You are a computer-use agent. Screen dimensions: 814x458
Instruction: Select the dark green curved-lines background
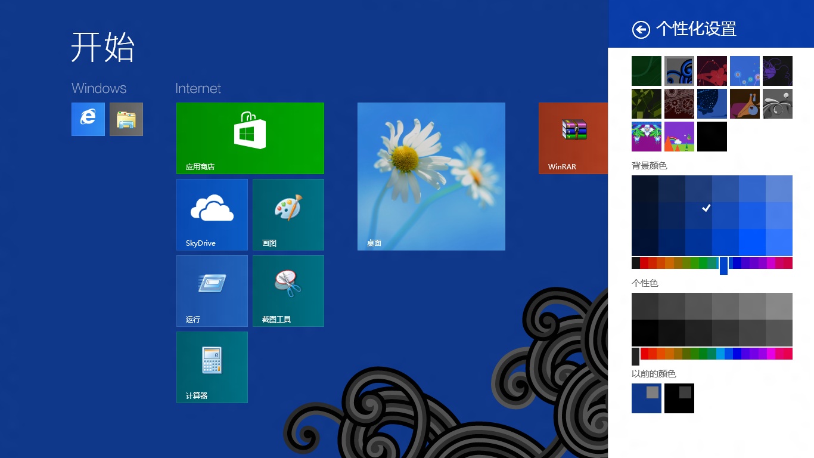pyautogui.click(x=647, y=71)
